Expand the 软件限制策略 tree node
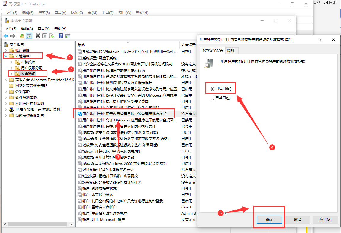The width and height of the screenshot is (341, 233). [x=6, y=98]
